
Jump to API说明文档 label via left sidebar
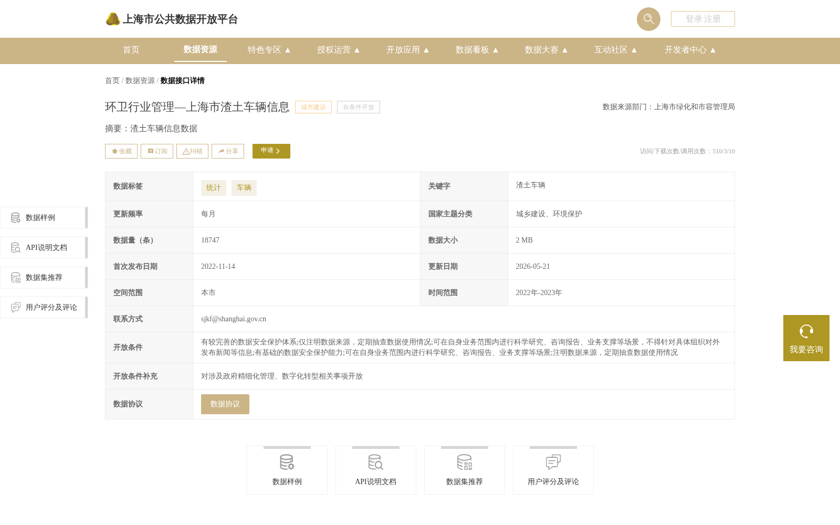[46, 247]
